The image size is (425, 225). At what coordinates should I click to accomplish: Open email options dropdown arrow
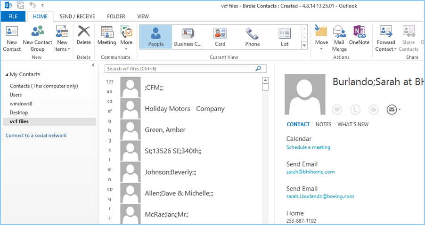(400, 110)
